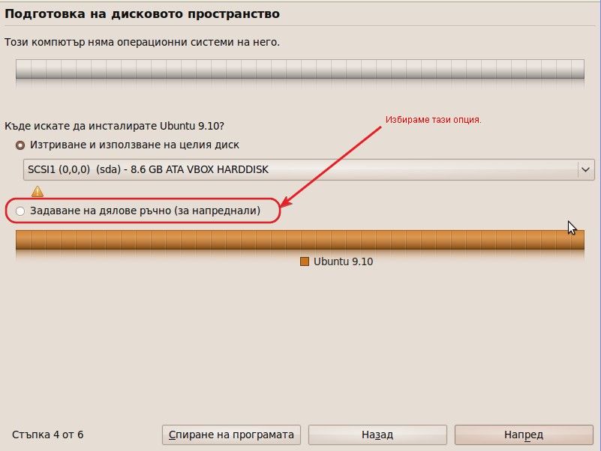Click the warning triangle icon under the disk selector
Screen dimensions: 601x451
pos(38,191)
